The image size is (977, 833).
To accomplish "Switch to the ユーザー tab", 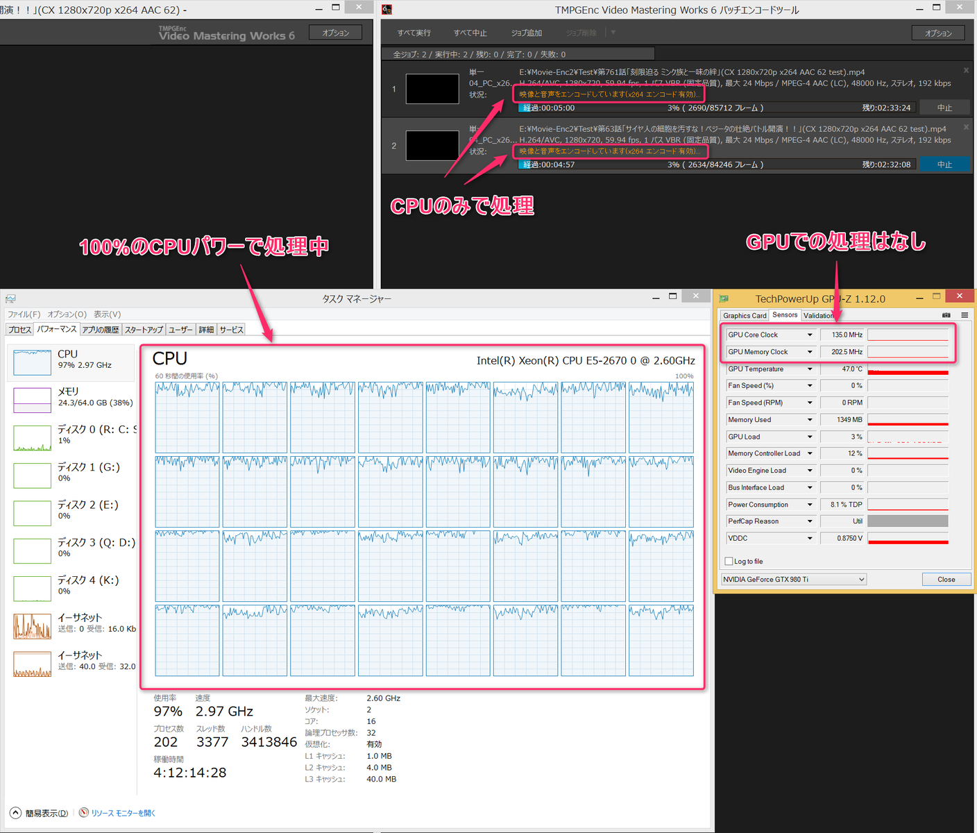I will (181, 330).
